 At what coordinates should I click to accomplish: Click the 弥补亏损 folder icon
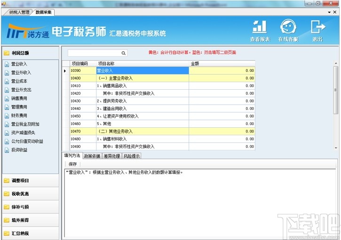[x=7, y=207]
